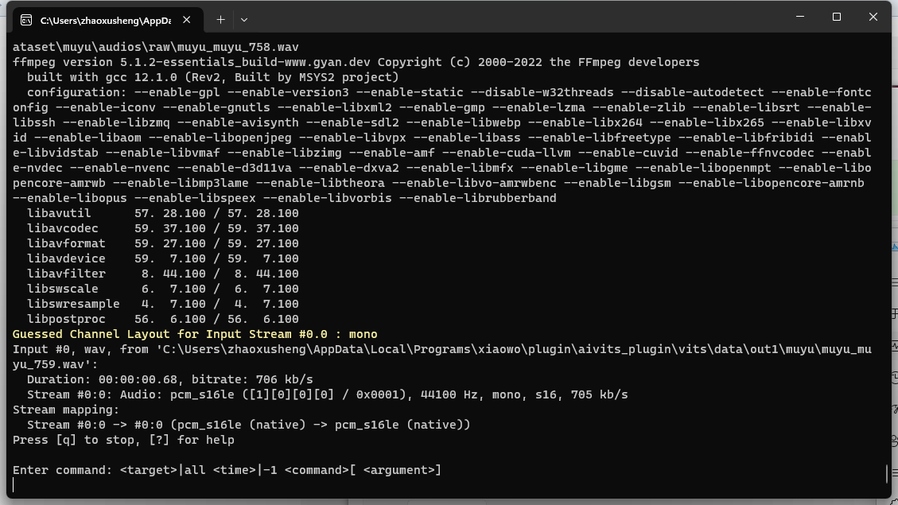Screen dimensions: 898x505
Task: Click the 'libavcodec' version row
Action: click(162, 228)
